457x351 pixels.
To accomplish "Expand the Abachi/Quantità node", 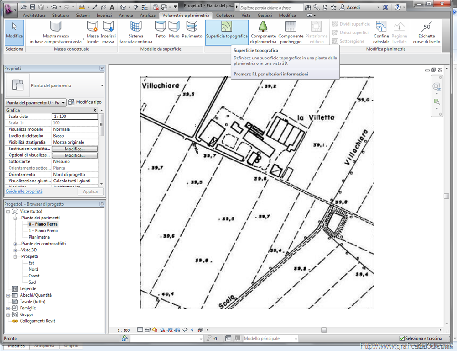I will click(8, 296).
